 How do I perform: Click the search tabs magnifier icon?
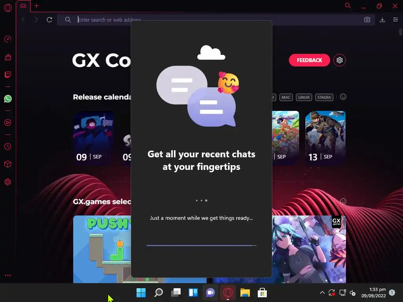[348, 6]
